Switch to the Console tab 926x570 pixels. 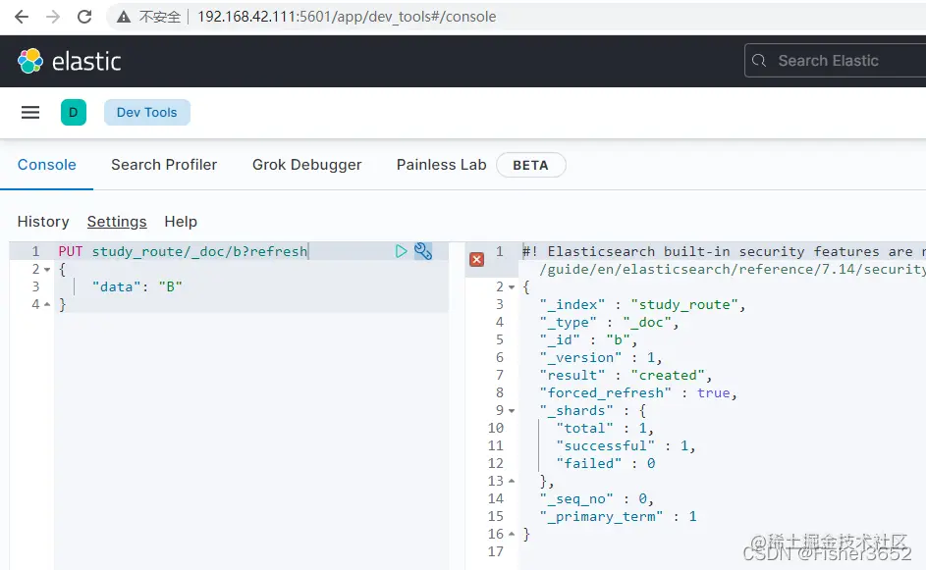(x=47, y=165)
